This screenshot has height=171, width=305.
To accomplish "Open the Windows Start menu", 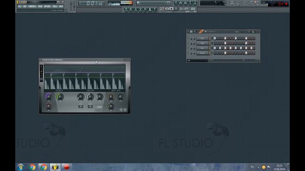I will (x=20, y=167).
